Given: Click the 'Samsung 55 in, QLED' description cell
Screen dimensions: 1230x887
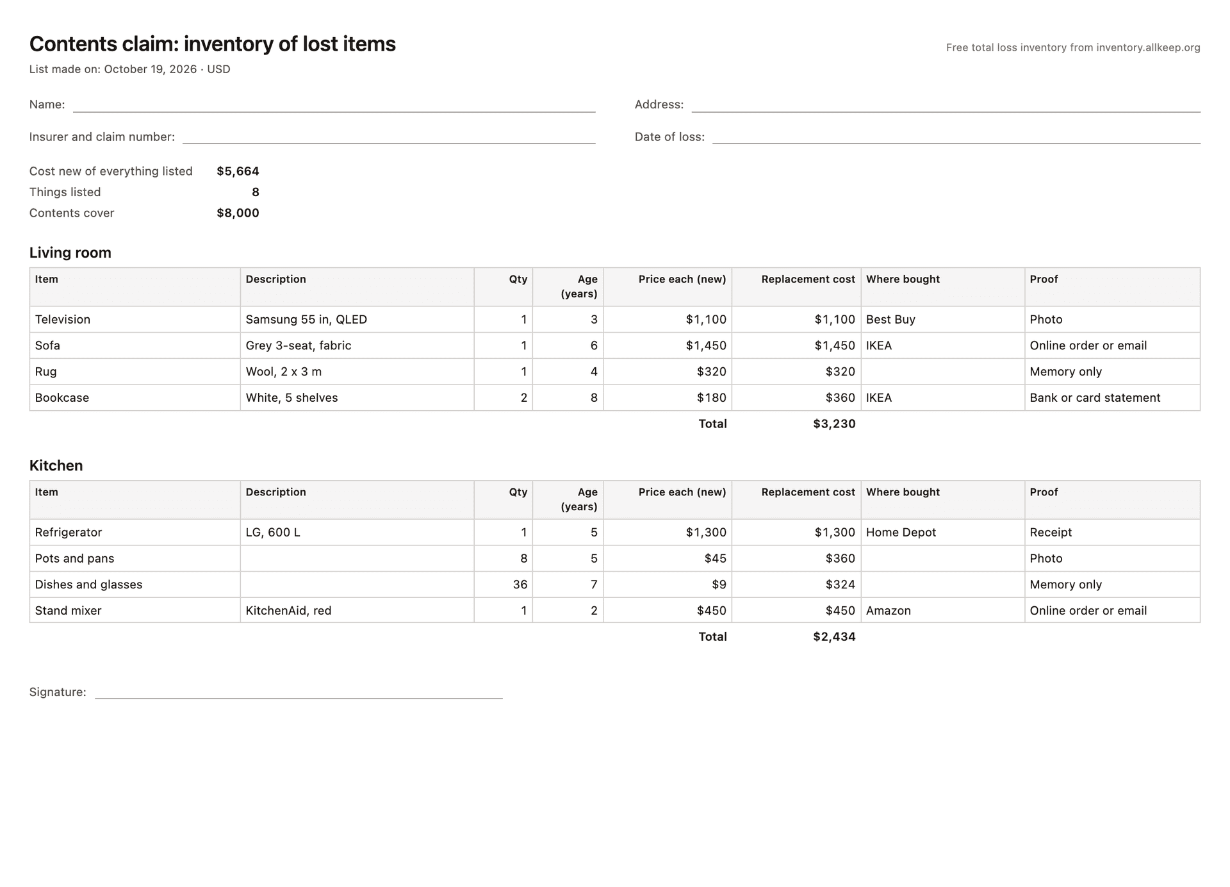Looking at the screenshot, I should (x=357, y=319).
